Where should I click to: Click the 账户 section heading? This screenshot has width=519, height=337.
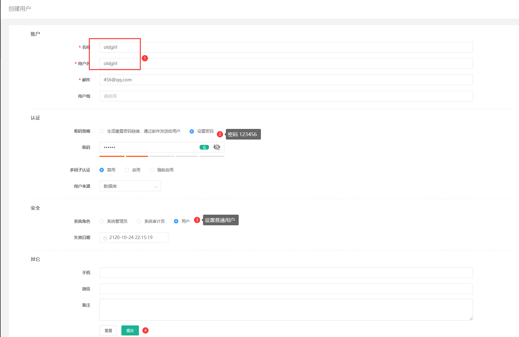pyautogui.click(x=35, y=34)
